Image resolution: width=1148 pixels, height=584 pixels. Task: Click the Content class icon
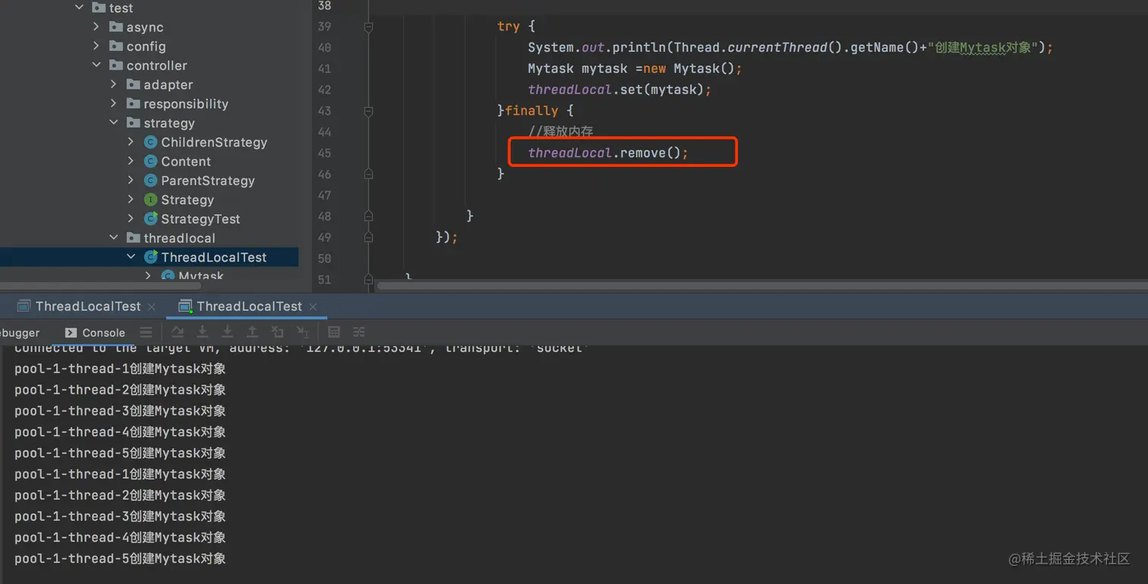150,161
